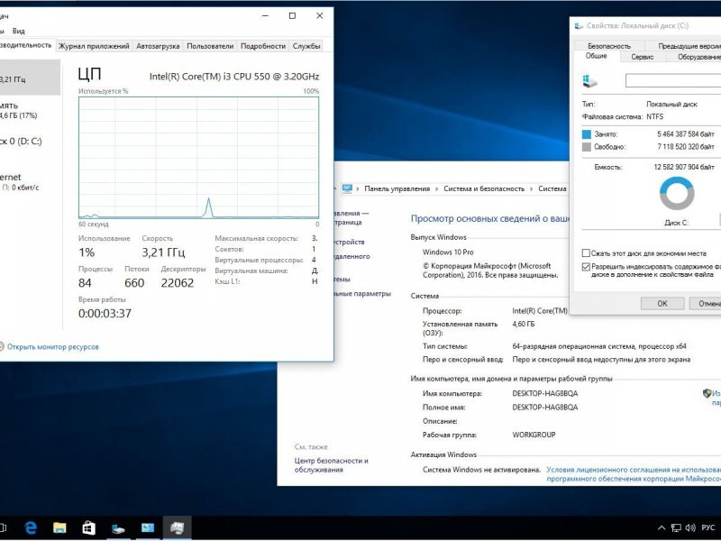Switch to Безопасность tab
This screenshot has height=541, width=721.
coord(609,46)
